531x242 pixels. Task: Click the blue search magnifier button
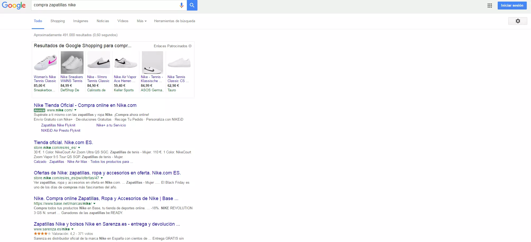(x=192, y=5)
